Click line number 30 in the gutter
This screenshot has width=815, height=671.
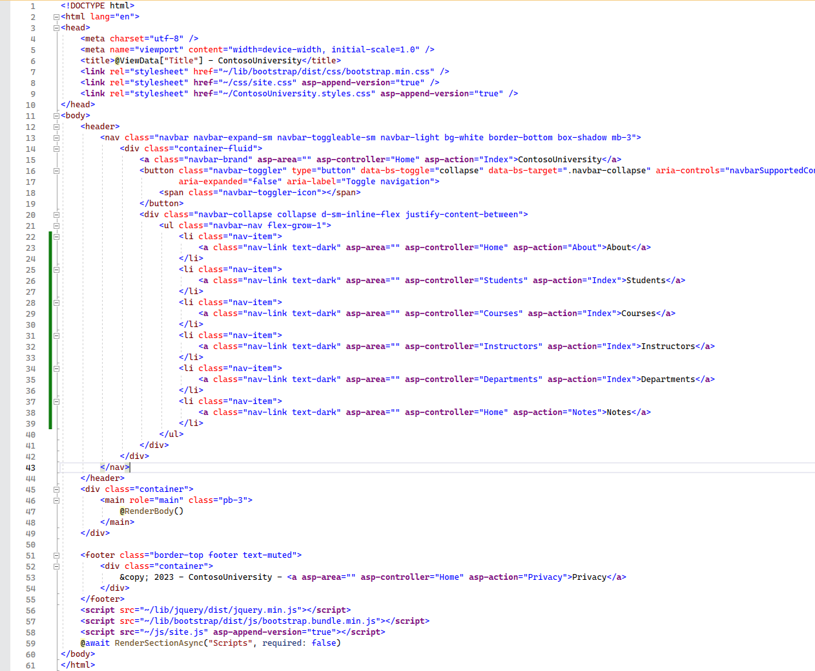(x=30, y=325)
